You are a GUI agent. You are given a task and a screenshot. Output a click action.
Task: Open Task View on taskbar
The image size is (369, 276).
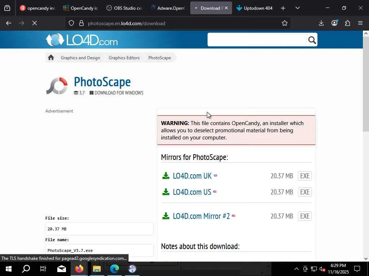[x=43, y=269]
